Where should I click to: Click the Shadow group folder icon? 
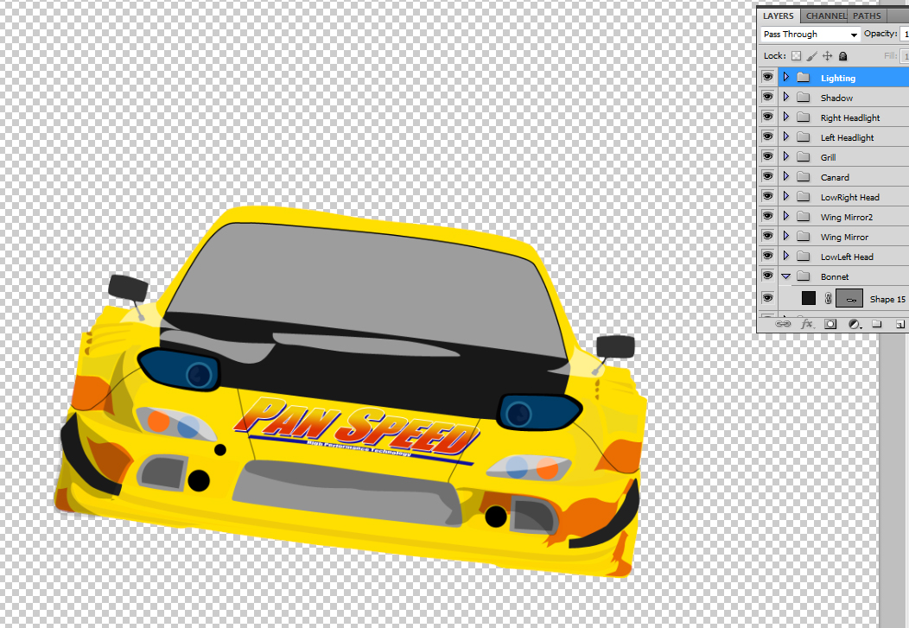pos(804,98)
